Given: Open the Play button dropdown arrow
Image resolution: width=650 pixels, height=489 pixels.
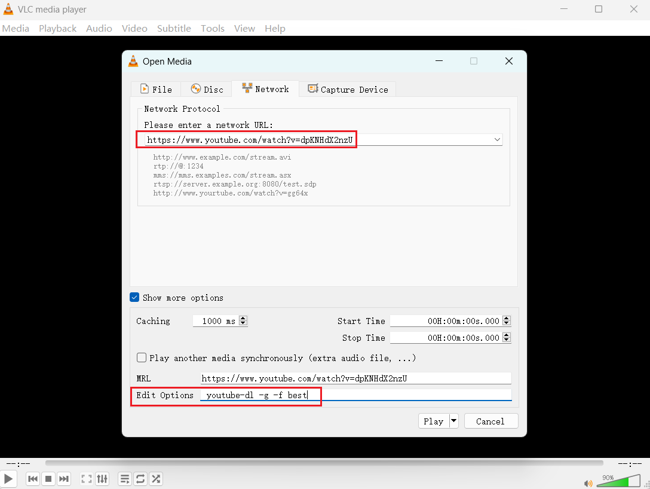Looking at the screenshot, I should [454, 421].
